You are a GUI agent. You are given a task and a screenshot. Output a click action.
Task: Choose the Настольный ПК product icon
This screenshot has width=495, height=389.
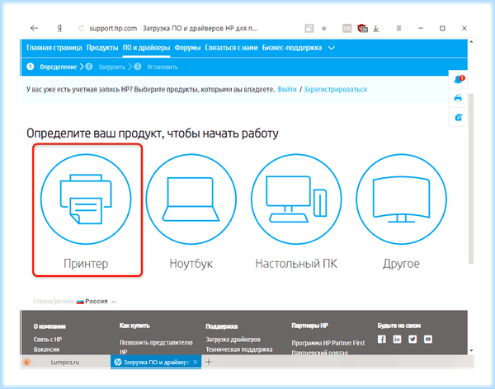point(296,199)
